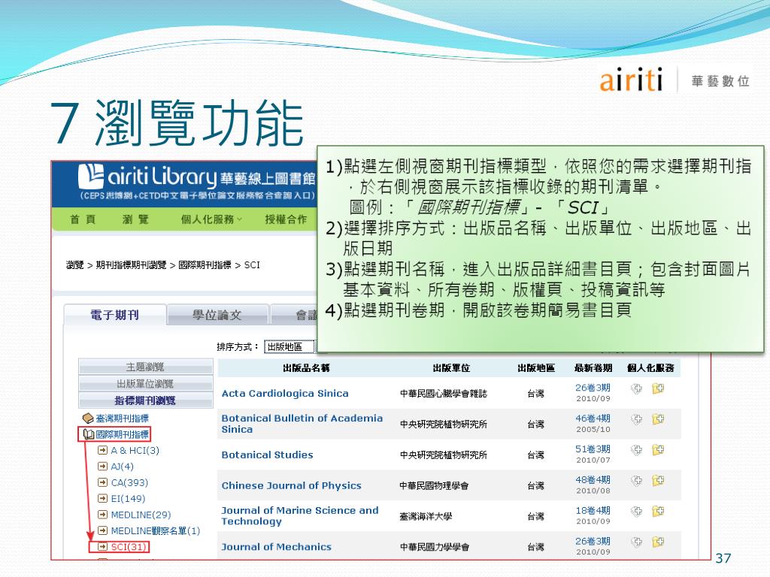Expand the 個人化服務 menu in the green bar
This screenshot has width=770, height=577.
211,219
